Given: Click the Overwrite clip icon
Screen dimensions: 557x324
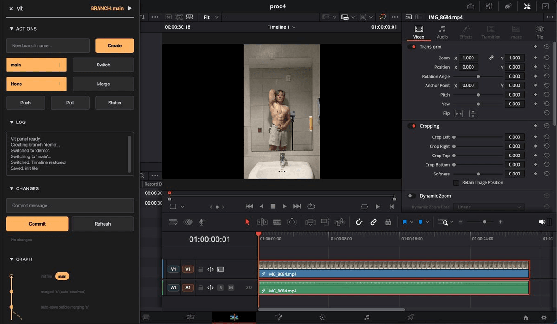Looking at the screenshot, I should click(x=325, y=222).
